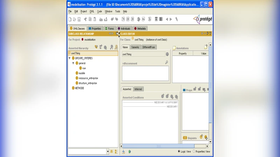Switch to the Inferred conditions tab
Image resolution: width=280 pixels, height=157 pixels.
click(138, 89)
